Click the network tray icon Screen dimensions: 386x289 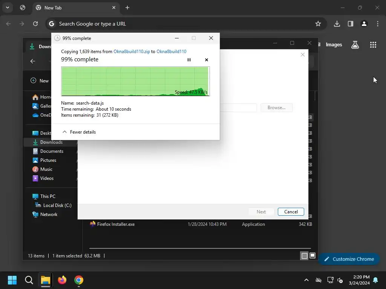tap(330, 280)
